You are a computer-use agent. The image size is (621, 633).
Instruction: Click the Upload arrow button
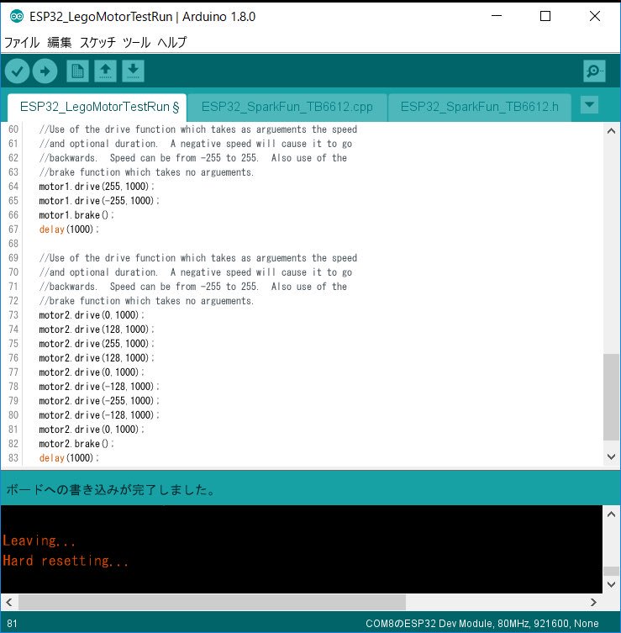click(45, 71)
